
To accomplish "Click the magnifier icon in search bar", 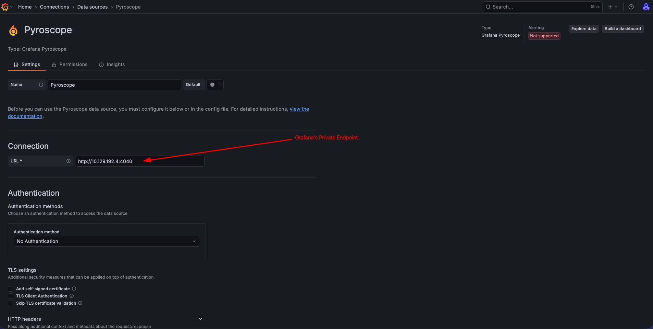I will [x=488, y=7].
